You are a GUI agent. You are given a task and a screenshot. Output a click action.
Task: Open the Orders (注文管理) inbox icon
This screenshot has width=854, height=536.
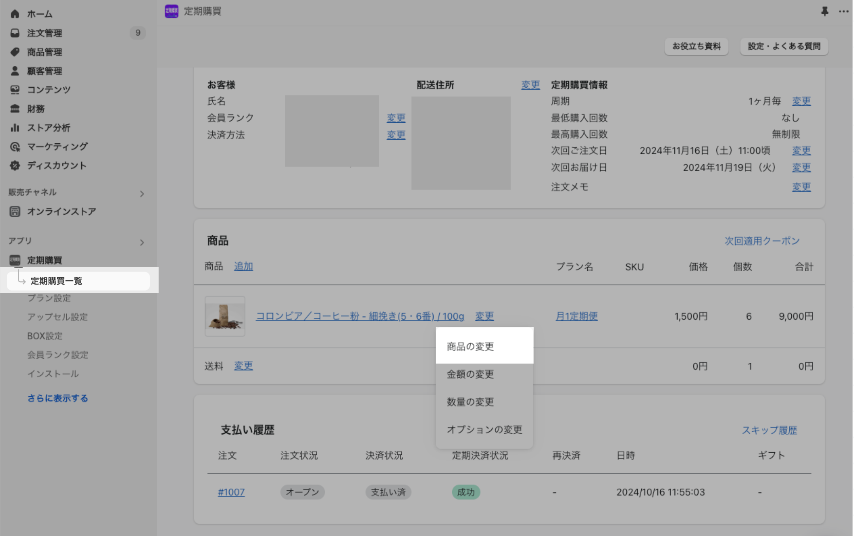15,33
